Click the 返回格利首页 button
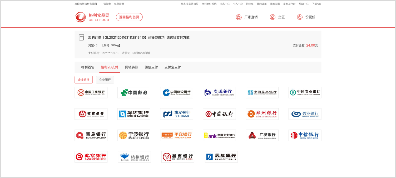Image resolution: width=396 pixels, height=178 pixels. (x=129, y=17)
